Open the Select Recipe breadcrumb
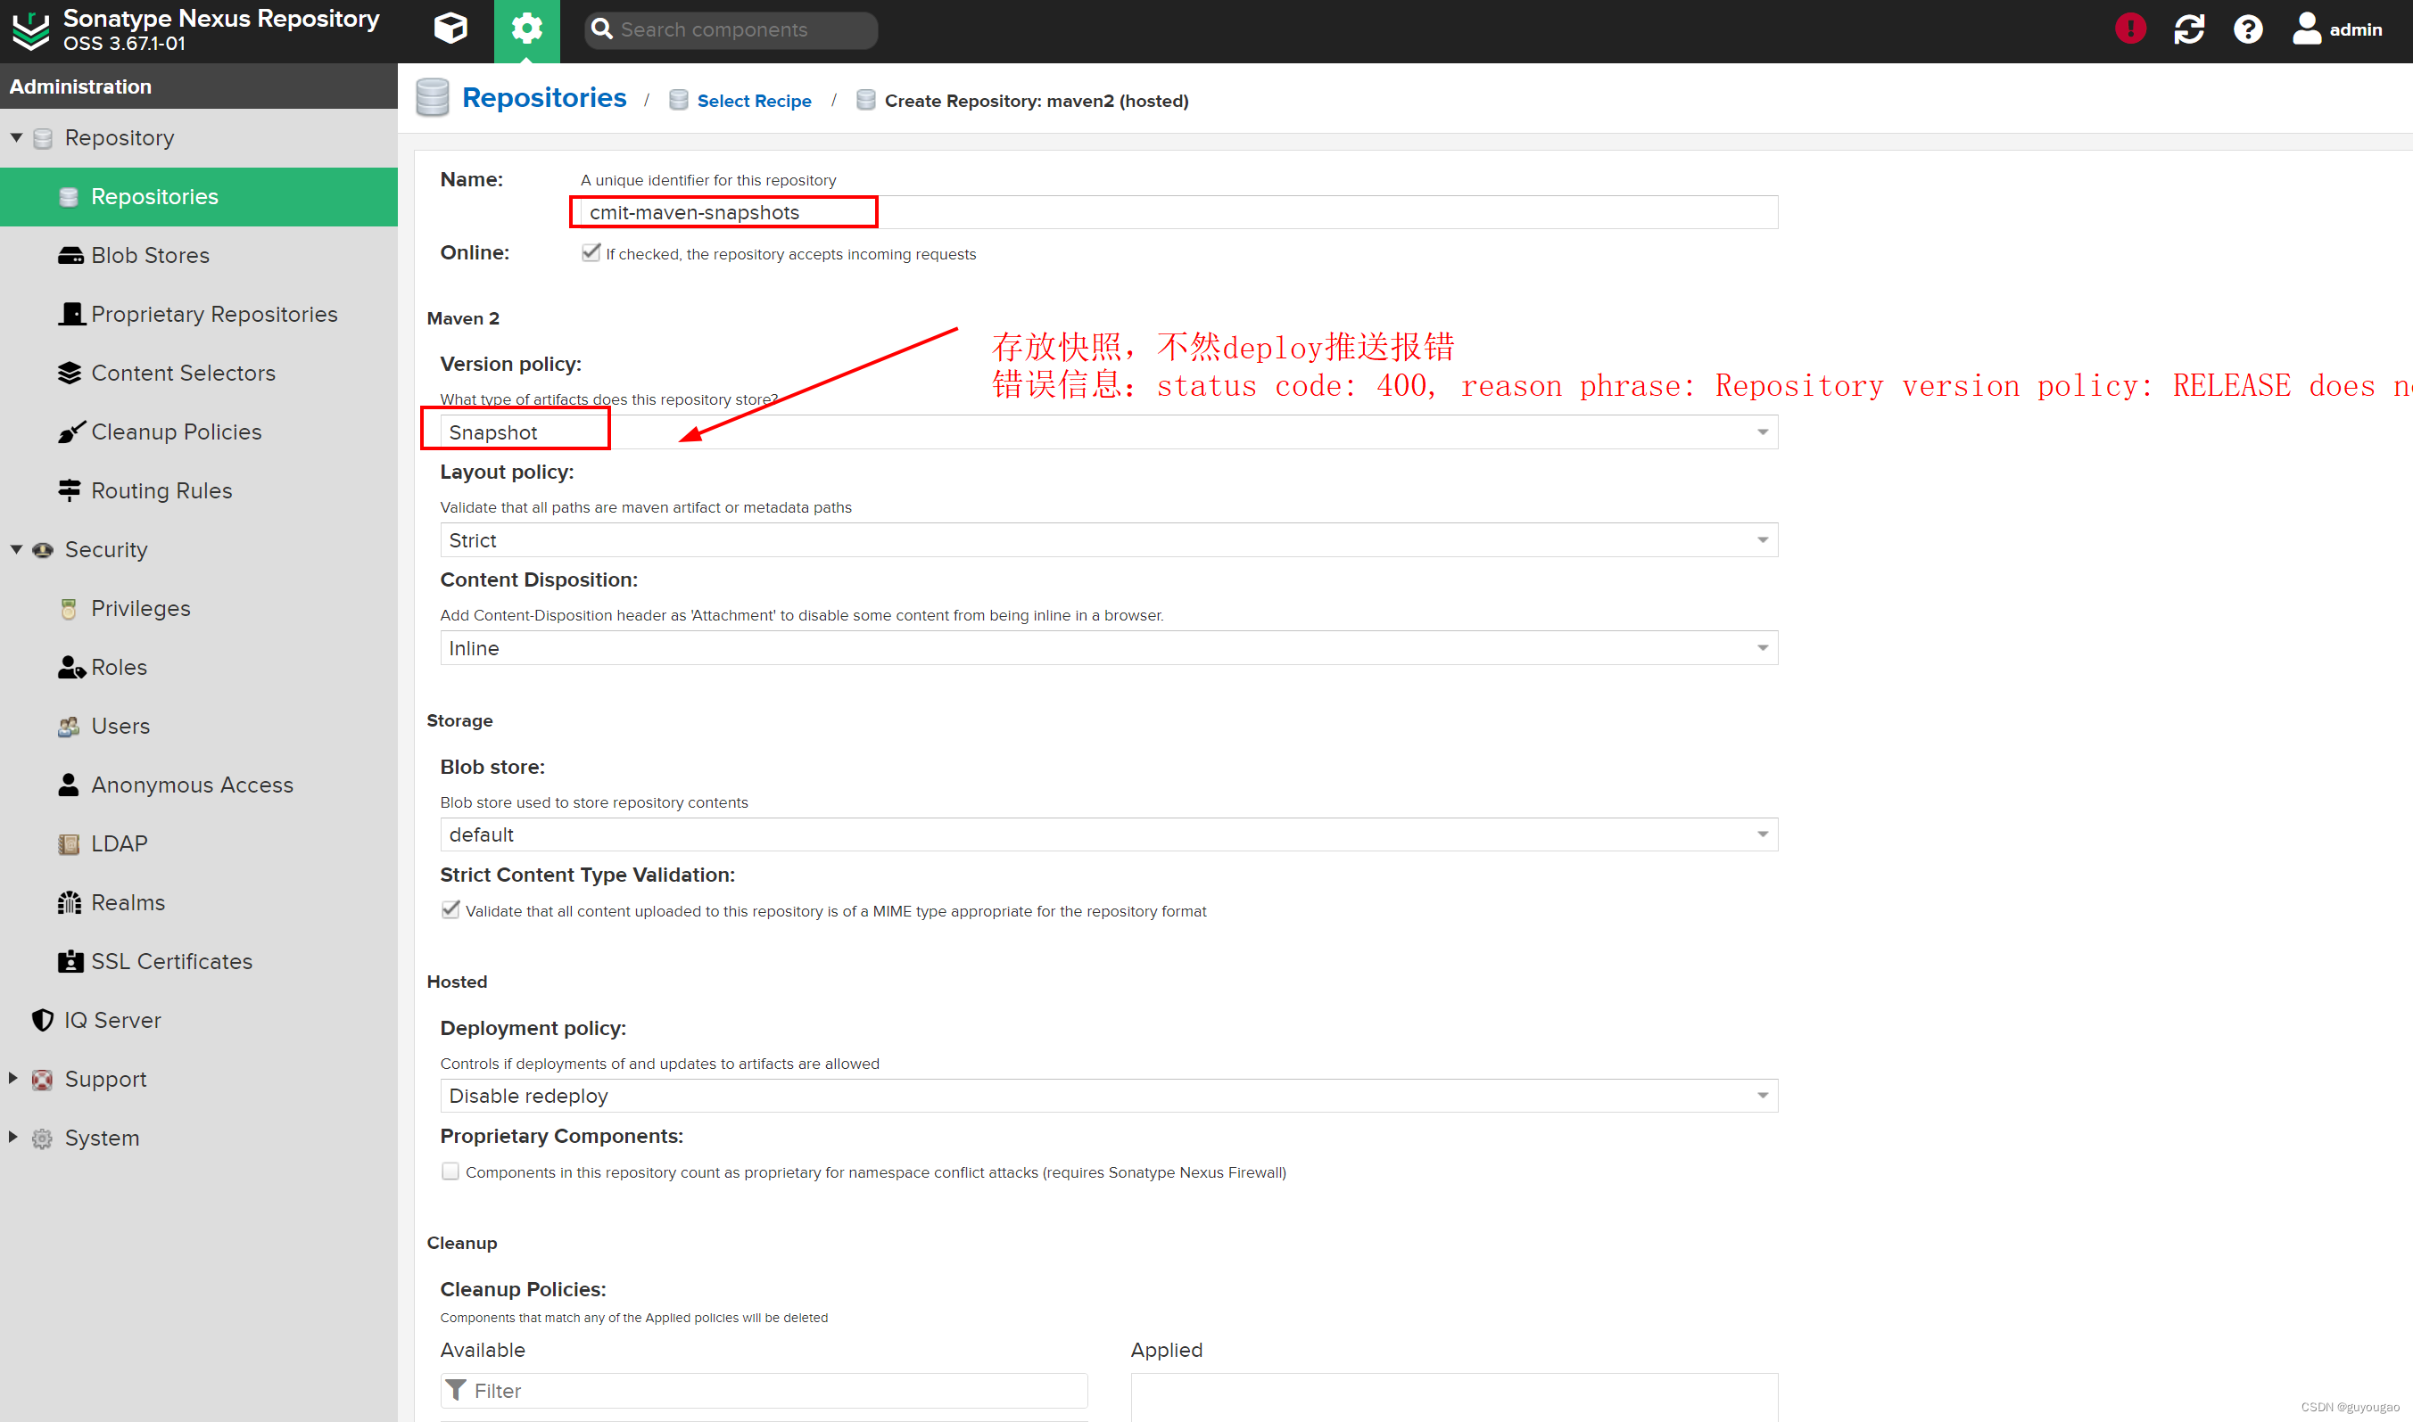This screenshot has width=2413, height=1422. tap(754, 101)
